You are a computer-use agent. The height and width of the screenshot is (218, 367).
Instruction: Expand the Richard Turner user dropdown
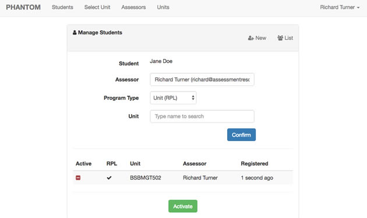tap(340, 7)
